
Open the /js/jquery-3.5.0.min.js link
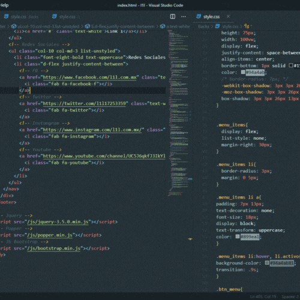point(58,222)
